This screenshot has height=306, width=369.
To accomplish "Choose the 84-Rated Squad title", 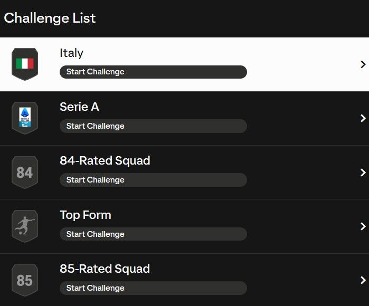I will pyautogui.click(x=105, y=161).
